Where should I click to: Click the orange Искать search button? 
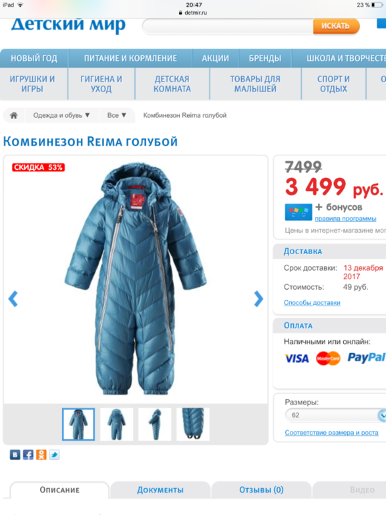336,26
